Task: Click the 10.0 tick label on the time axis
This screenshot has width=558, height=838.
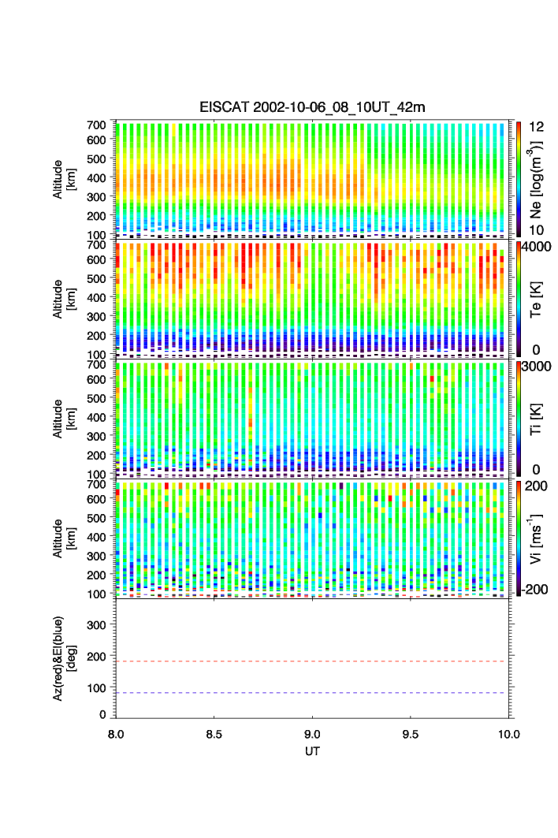Action: pyautogui.click(x=508, y=734)
